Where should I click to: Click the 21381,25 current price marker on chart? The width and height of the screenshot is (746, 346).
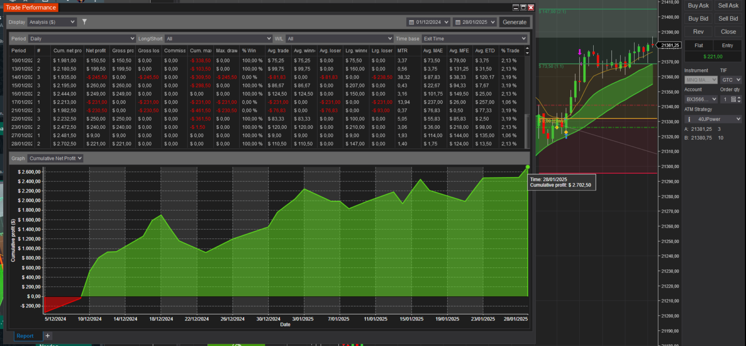coord(668,45)
